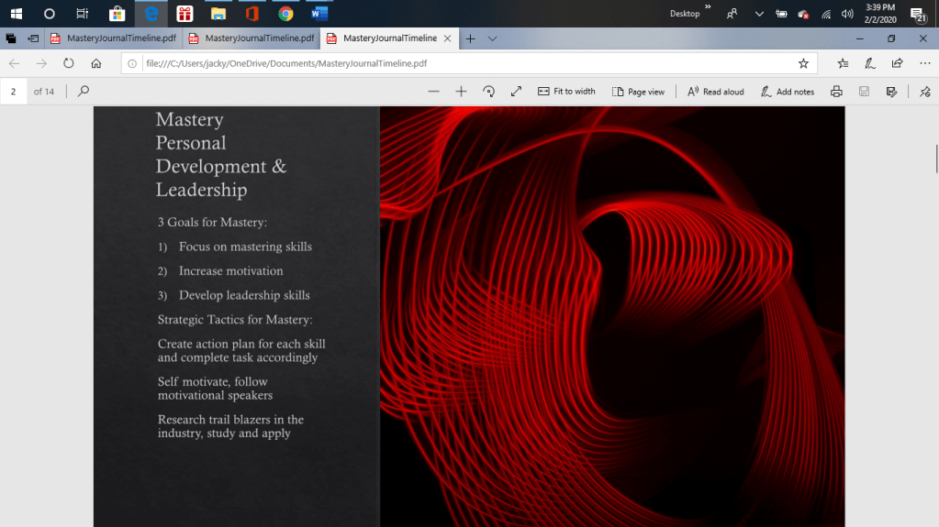Click the zoom in plus icon
The height and width of the screenshot is (527, 939).
pos(461,92)
